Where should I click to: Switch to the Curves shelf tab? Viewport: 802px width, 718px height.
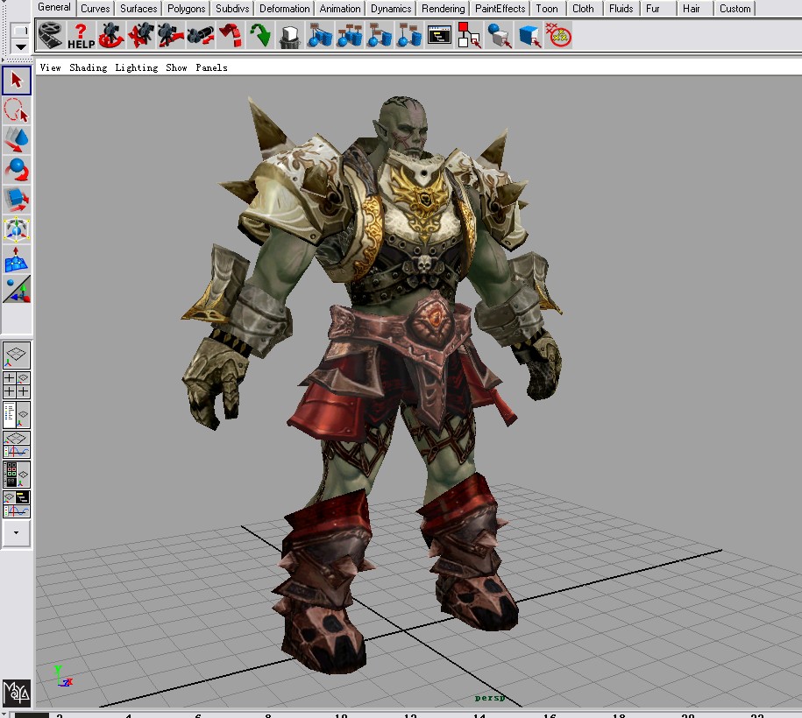(96, 9)
